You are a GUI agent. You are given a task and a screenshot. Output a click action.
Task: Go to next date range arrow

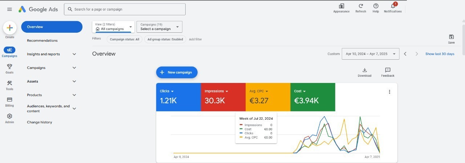(417, 54)
